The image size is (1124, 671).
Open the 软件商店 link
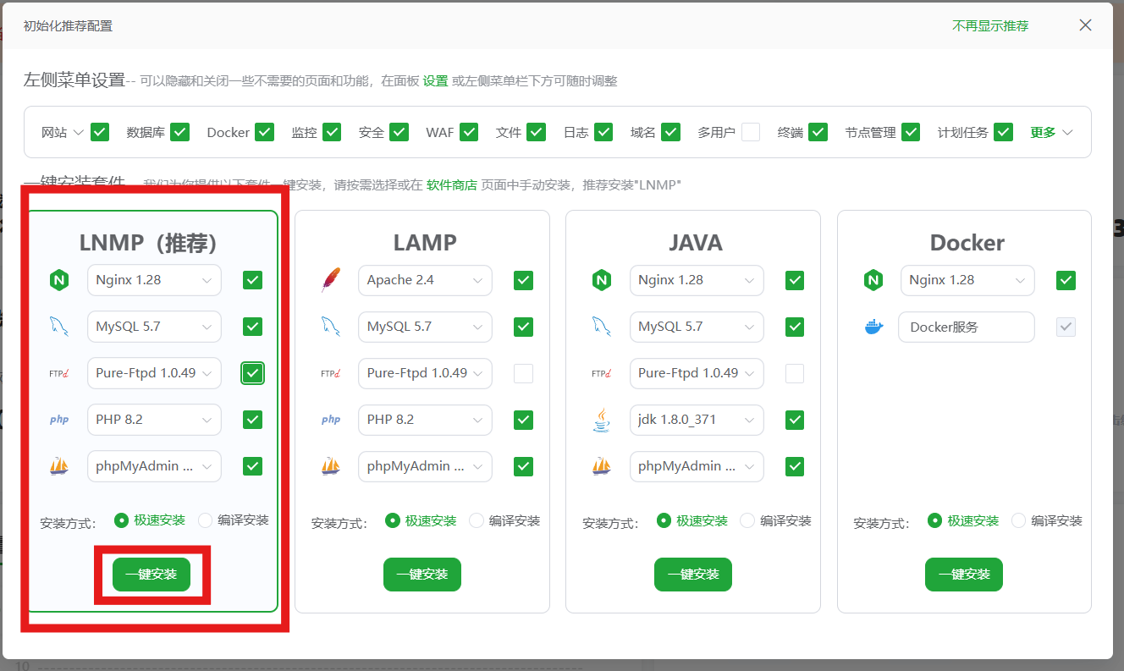pos(451,184)
